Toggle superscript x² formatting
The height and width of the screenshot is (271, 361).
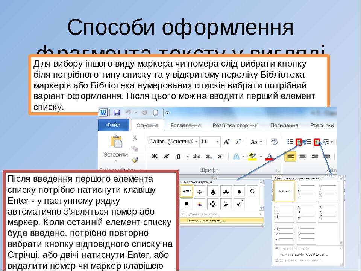coord(220,156)
